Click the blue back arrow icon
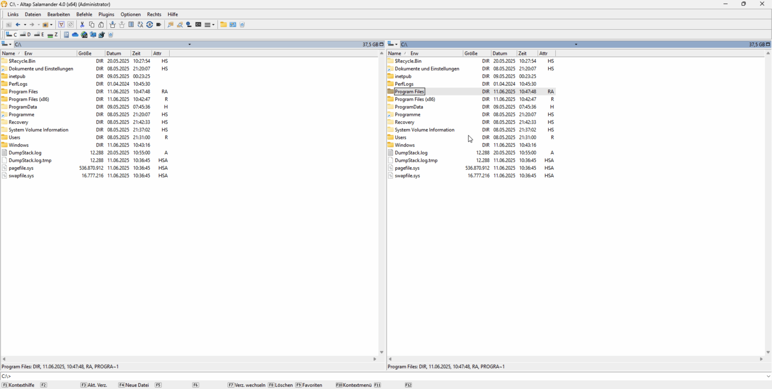772x389 pixels. (18, 25)
